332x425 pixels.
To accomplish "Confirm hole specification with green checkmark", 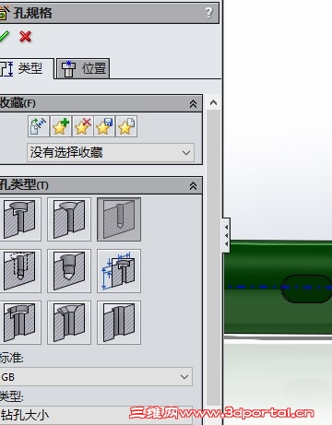I will point(4,36).
